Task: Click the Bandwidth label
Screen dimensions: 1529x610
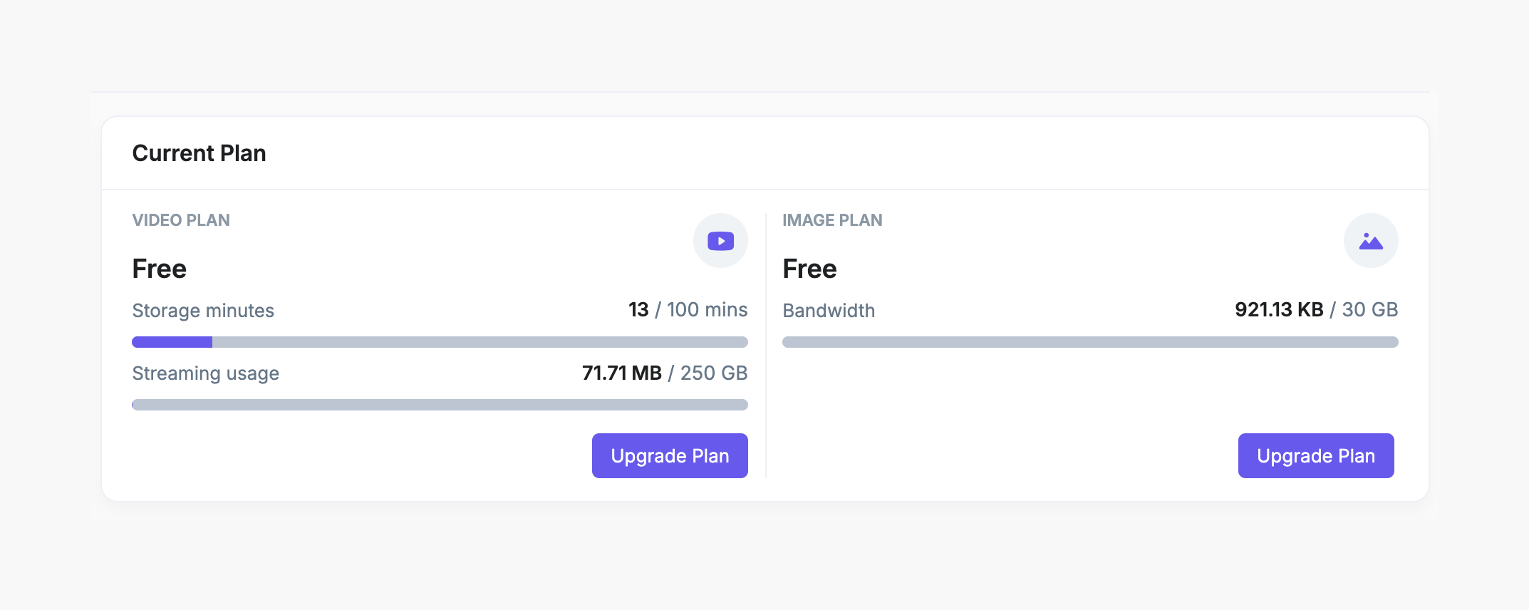Action: (829, 311)
